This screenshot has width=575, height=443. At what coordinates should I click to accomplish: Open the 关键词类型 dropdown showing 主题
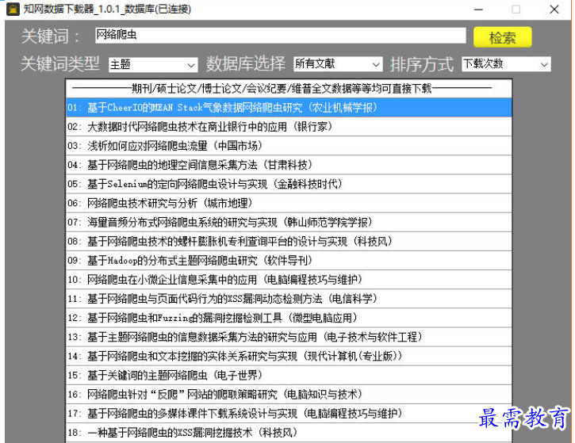click(x=153, y=64)
